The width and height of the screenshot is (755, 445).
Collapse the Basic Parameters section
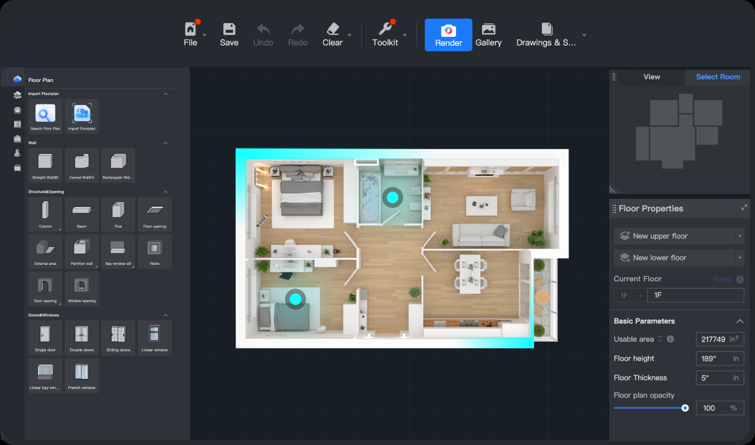coord(740,321)
